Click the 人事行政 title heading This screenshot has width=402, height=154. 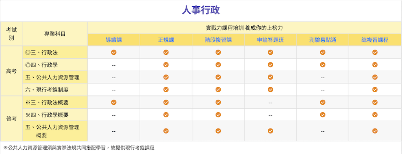[201, 10]
